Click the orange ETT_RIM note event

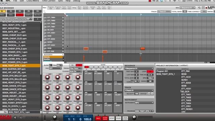pyautogui.click(x=105, y=51)
